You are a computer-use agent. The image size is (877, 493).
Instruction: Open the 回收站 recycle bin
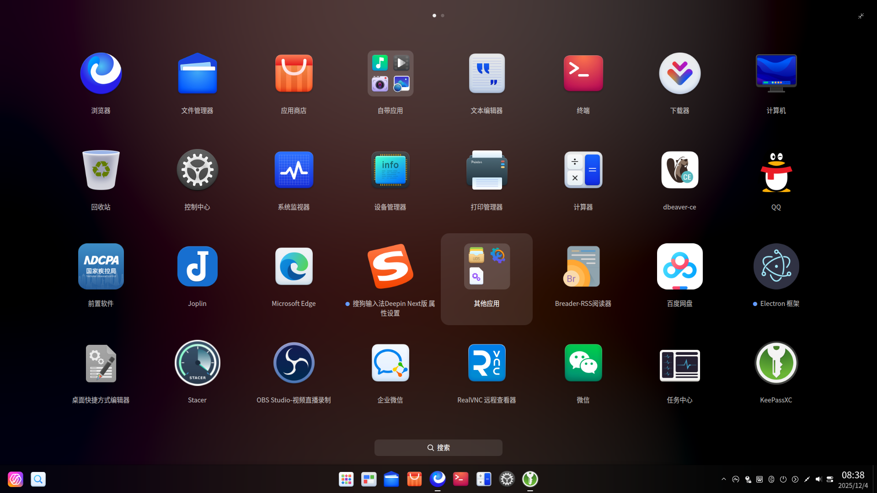101,170
